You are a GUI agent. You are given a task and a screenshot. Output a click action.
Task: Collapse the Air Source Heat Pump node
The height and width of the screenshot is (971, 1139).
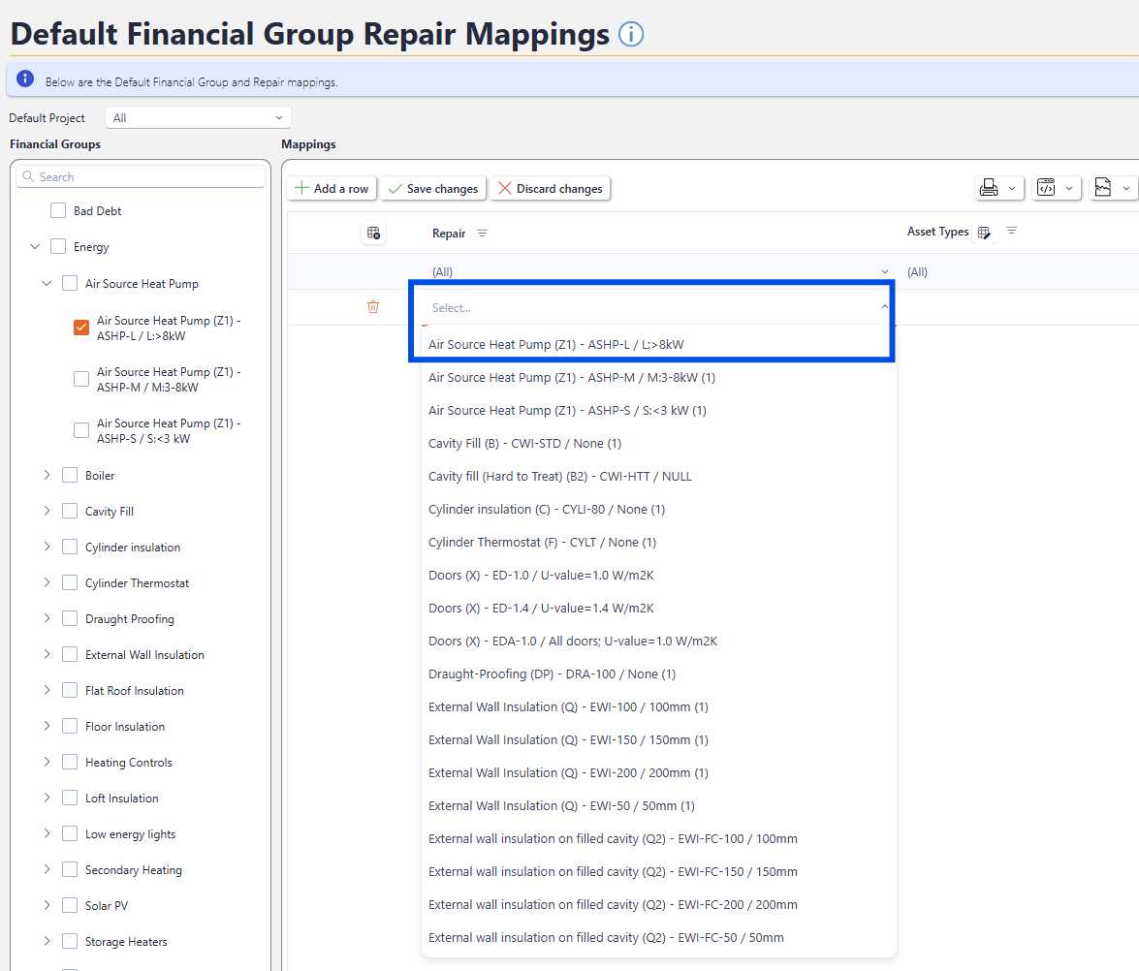pos(47,284)
